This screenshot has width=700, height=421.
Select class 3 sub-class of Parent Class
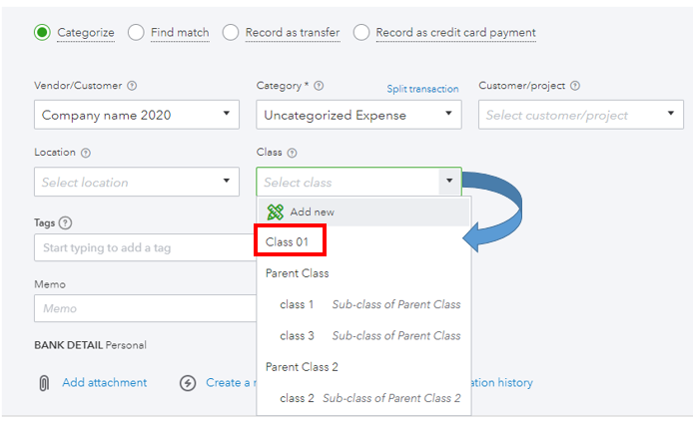pyautogui.click(x=297, y=335)
